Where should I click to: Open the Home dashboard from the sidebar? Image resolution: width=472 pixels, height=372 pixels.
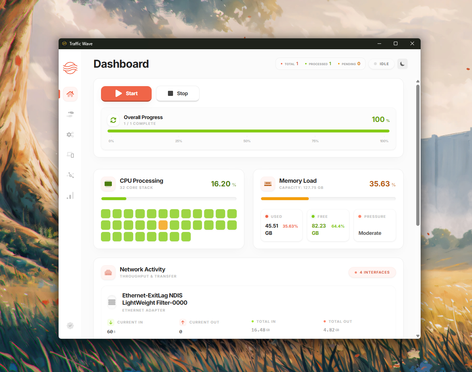tap(70, 94)
